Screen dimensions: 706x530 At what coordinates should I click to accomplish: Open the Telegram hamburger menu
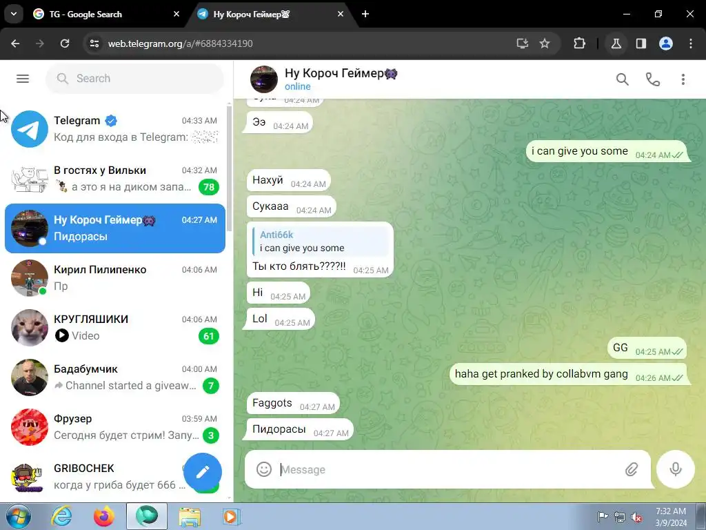(23, 79)
